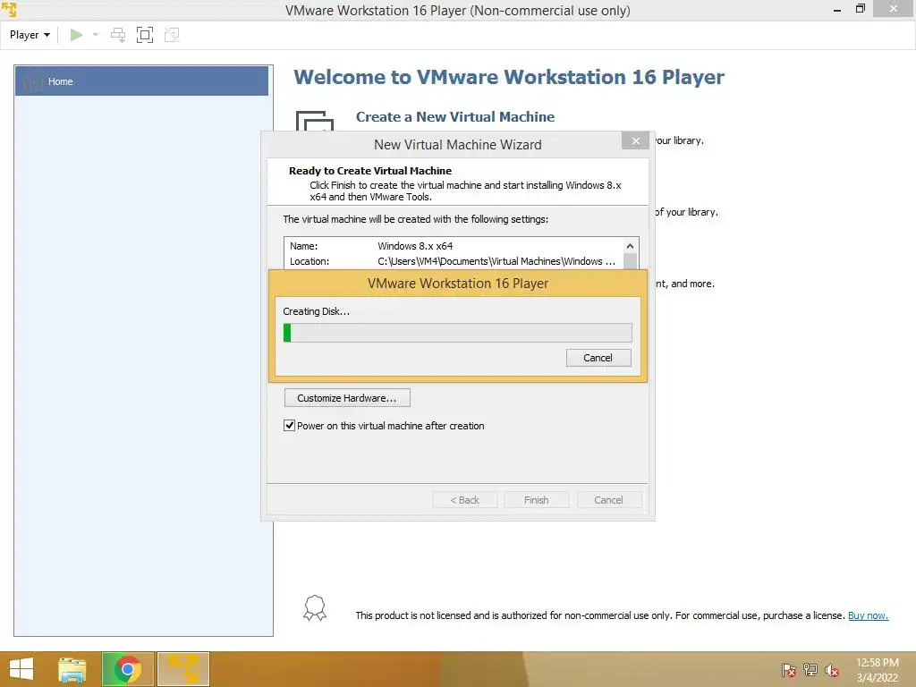Open Google Chrome from taskbar

pos(128,669)
